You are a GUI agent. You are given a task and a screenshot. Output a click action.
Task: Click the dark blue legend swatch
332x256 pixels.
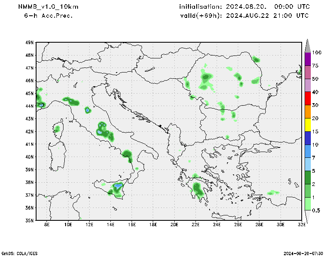point(308,138)
